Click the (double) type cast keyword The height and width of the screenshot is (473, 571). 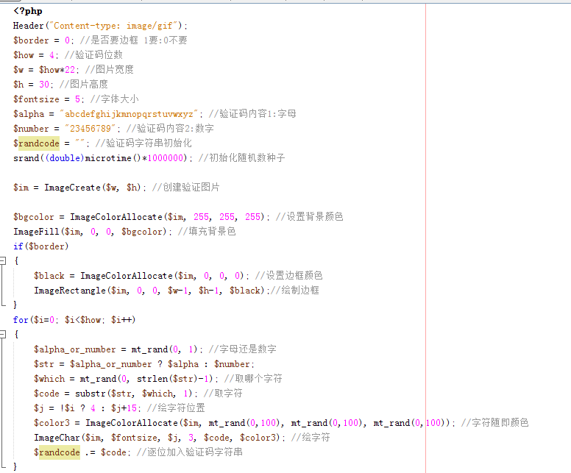click(x=65, y=158)
